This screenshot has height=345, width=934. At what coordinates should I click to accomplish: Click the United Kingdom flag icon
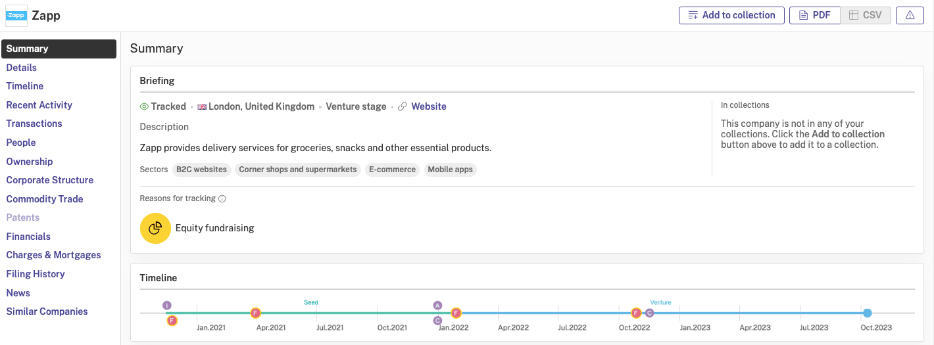pos(202,106)
